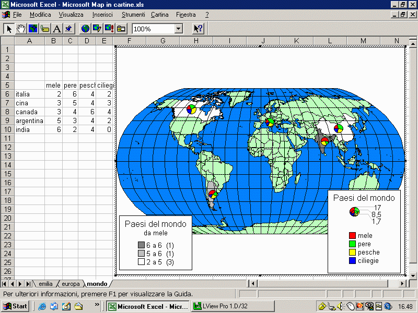Select the Add Text tool

[57, 29]
